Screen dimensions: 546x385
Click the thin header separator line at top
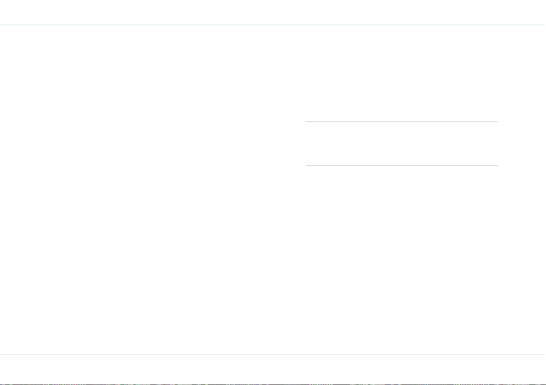click(273, 25)
